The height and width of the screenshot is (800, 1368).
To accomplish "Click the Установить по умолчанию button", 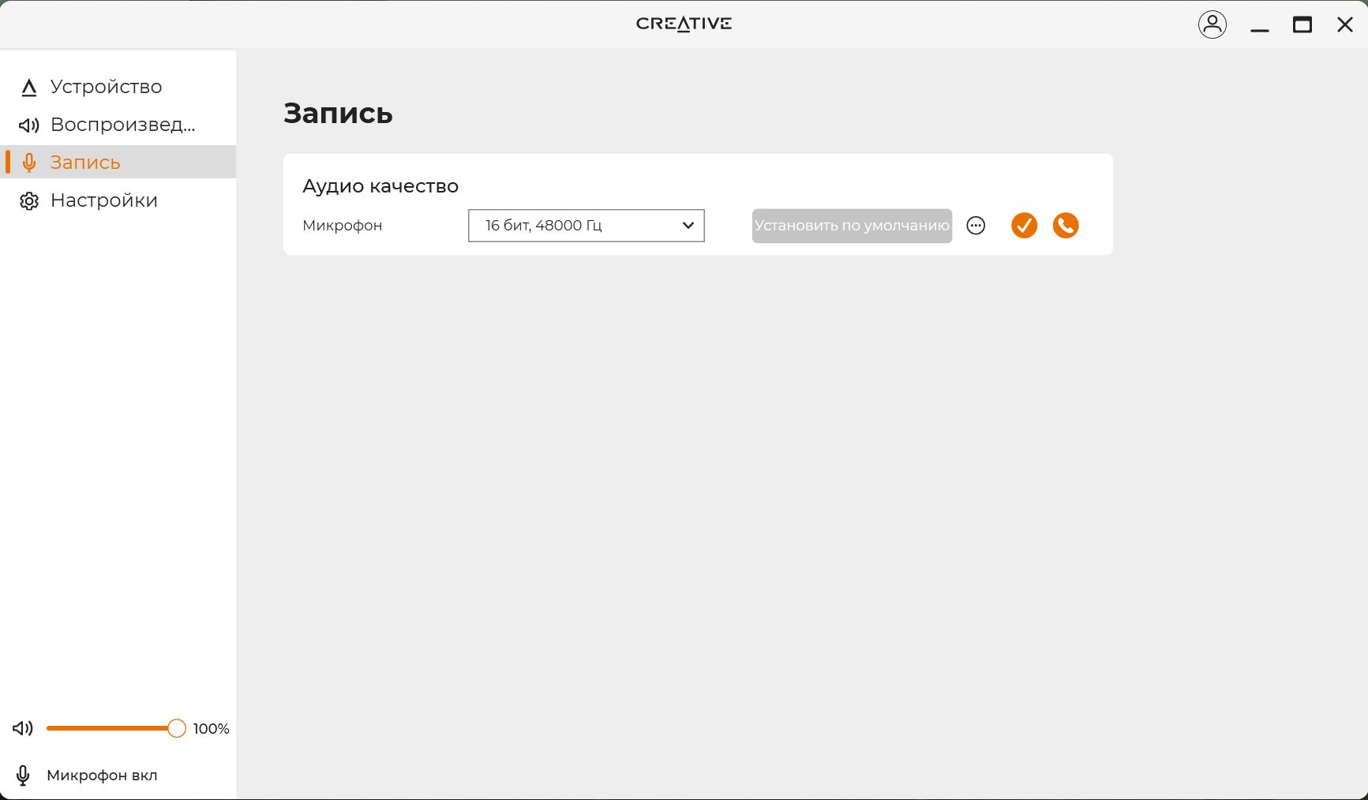I will pyautogui.click(x=852, y=226).
